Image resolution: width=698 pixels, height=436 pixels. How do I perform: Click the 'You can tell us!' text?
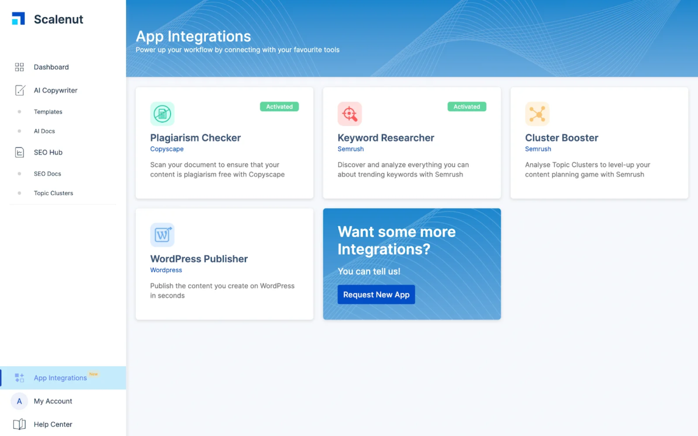pos(369,272)
